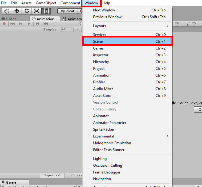The height and width of the screenshot is (187, 202).
Task: Select the Hand tool in toolbar
Action: point(7,11)
